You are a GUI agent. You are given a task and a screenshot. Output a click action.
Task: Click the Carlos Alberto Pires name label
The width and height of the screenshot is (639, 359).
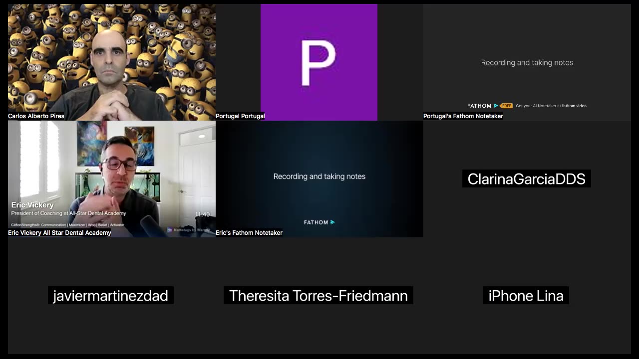click(36, 116)
